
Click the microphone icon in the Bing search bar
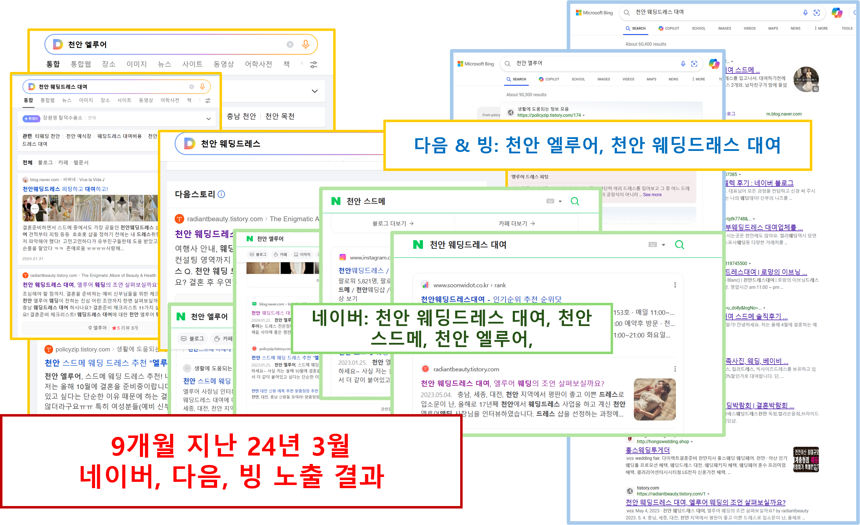tap(805, 13)
